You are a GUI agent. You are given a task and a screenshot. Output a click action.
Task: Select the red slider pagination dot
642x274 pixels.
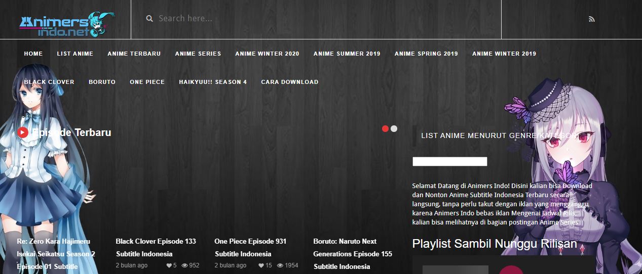[x=385, y=129]
